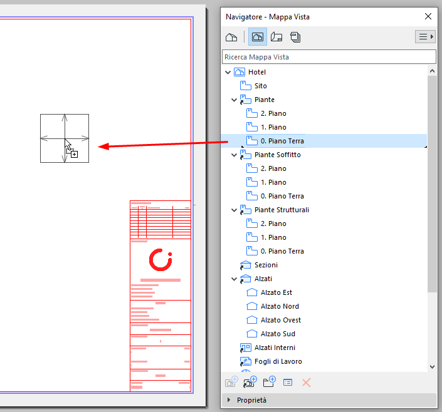Click the Hotel project icon

pyautogui.click(x=239, y=72)
